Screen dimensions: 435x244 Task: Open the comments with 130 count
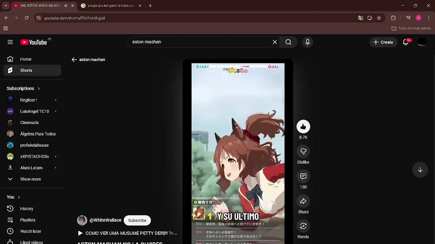[303, 176]
